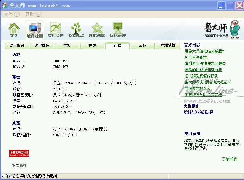Launch the 性能测试 performance test icon
The image size is (244, 180).
click(97, 30)
